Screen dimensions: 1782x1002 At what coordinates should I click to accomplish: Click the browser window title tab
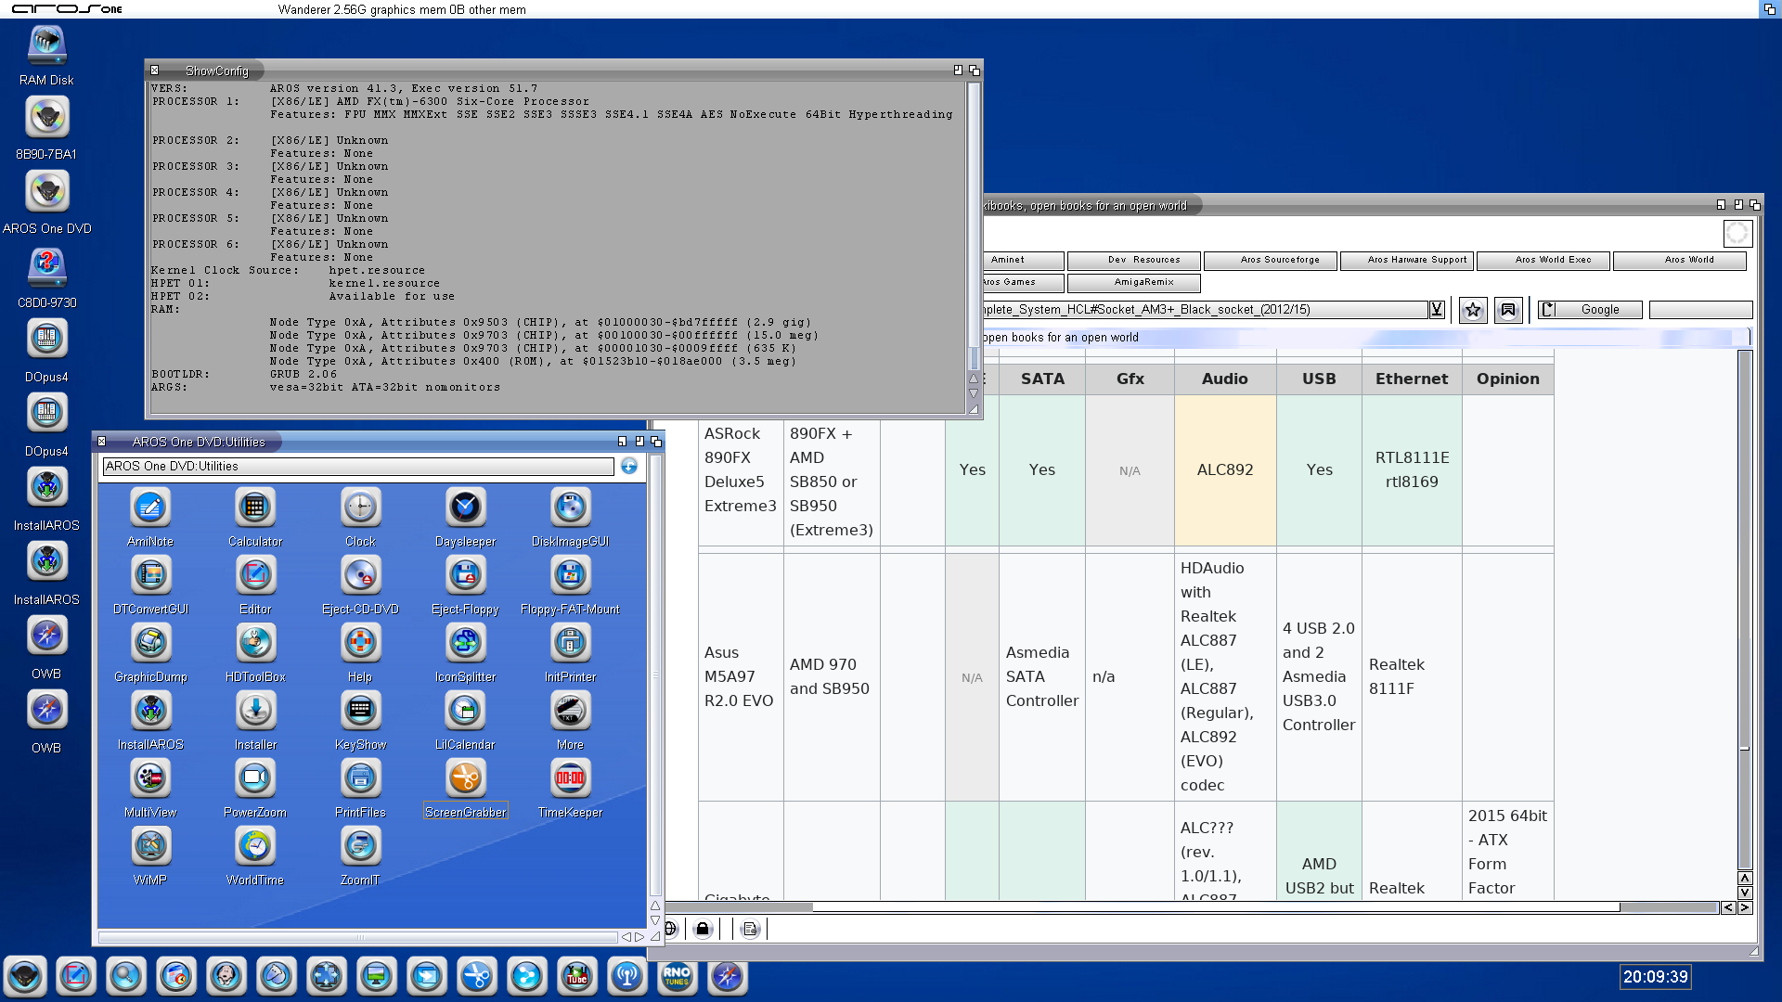click(1084, 206)
